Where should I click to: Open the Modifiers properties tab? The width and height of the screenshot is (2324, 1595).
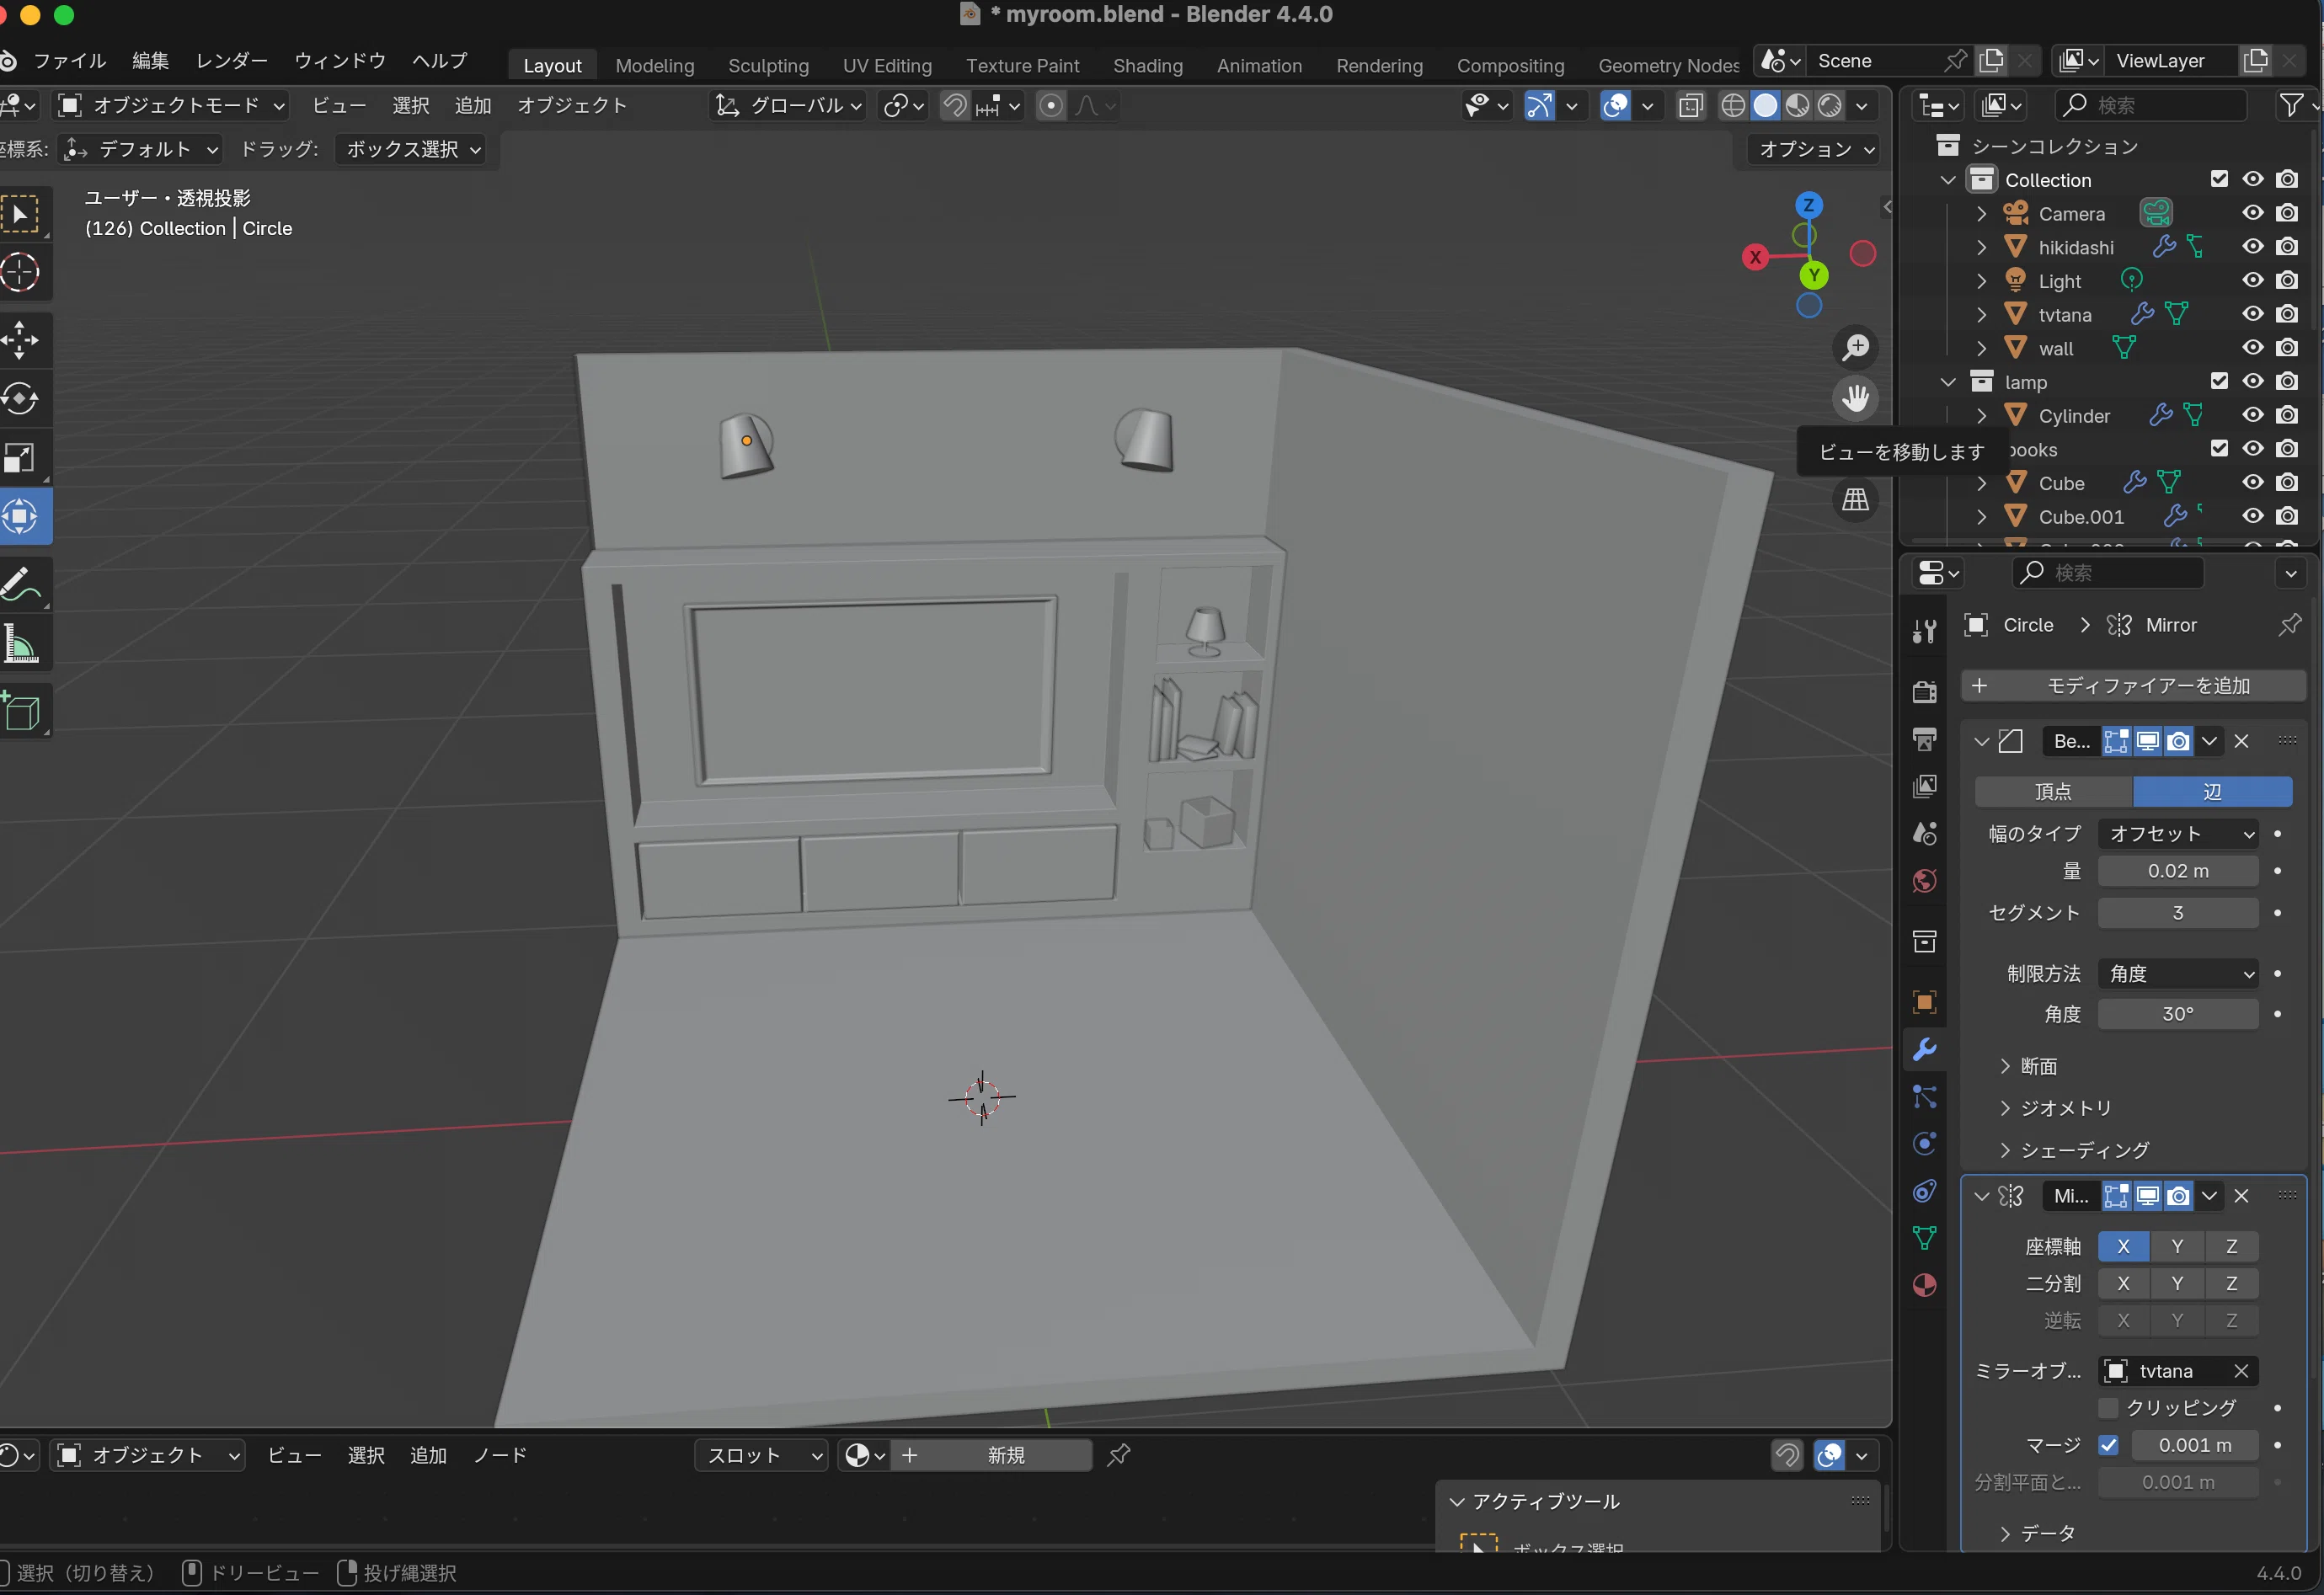pos(1924,1049)
